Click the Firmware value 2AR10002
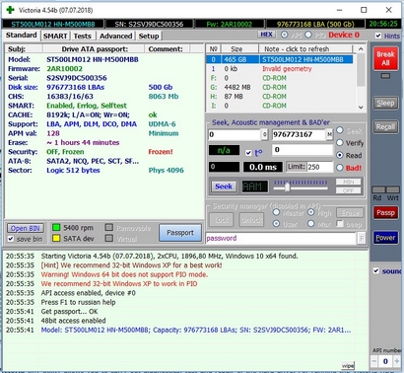The height and width of the screenshot is (373, 404). (x=64, y=69)
